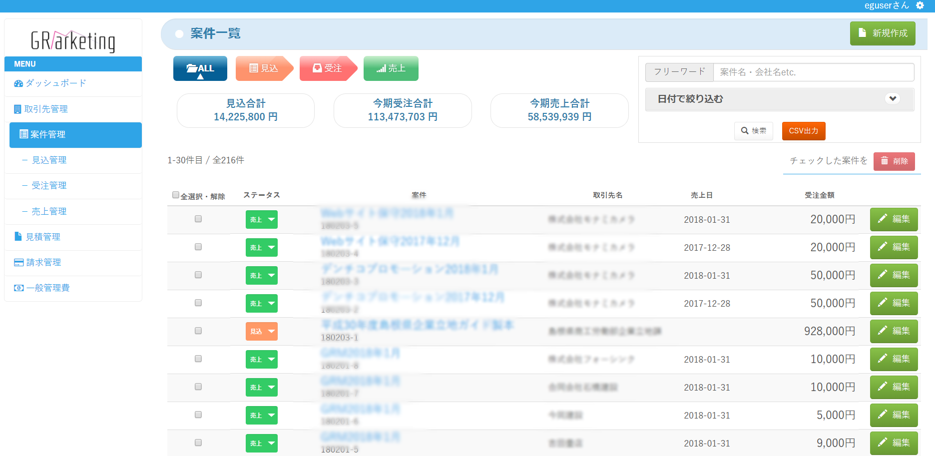Click the 取引先管理 building icon
The height and width of the screenshot is (456, 935).
(17, 109)
